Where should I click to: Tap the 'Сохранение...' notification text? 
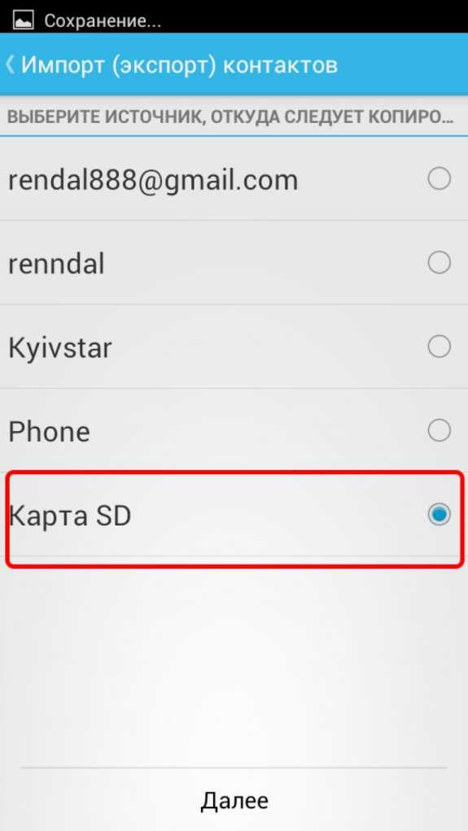pos(103,21)
